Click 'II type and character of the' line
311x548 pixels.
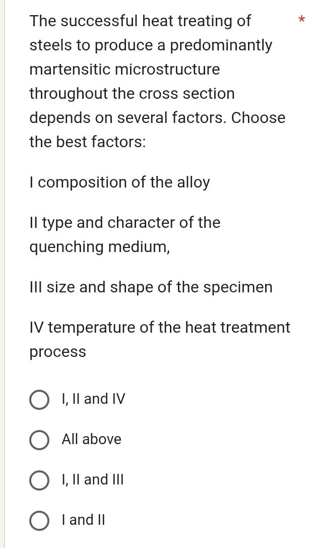[125, 223]
